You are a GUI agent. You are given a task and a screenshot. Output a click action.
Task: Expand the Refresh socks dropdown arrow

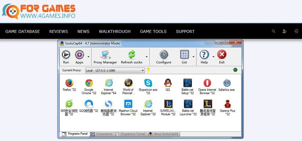tap(146, 57)
